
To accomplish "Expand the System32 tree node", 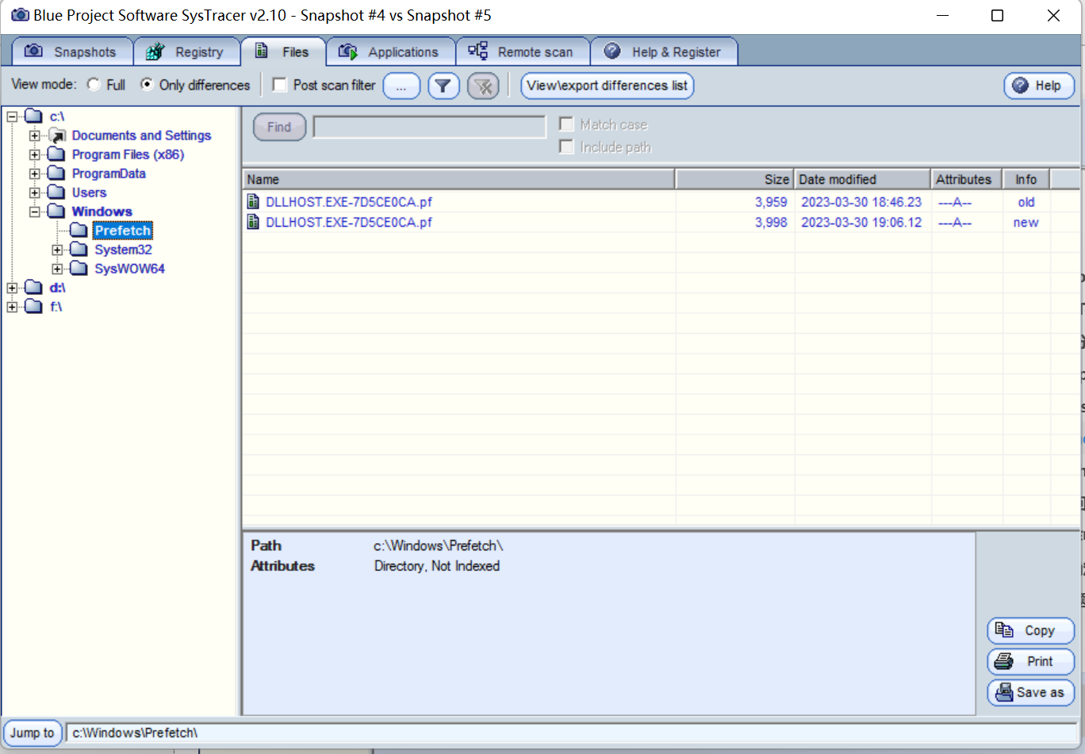I will (57, 250).
